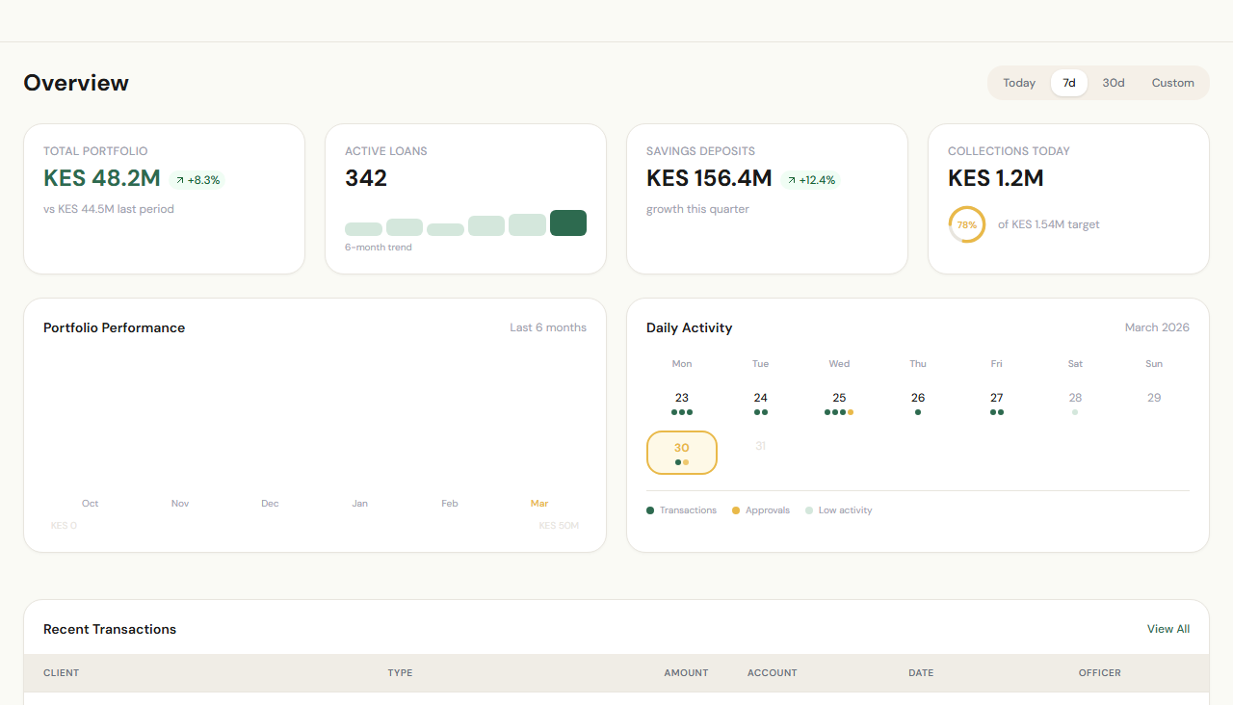The width and height of the screenshot is (1233, 705).
Task: Click the Recent Transactions heading
Action: (110, 630)
